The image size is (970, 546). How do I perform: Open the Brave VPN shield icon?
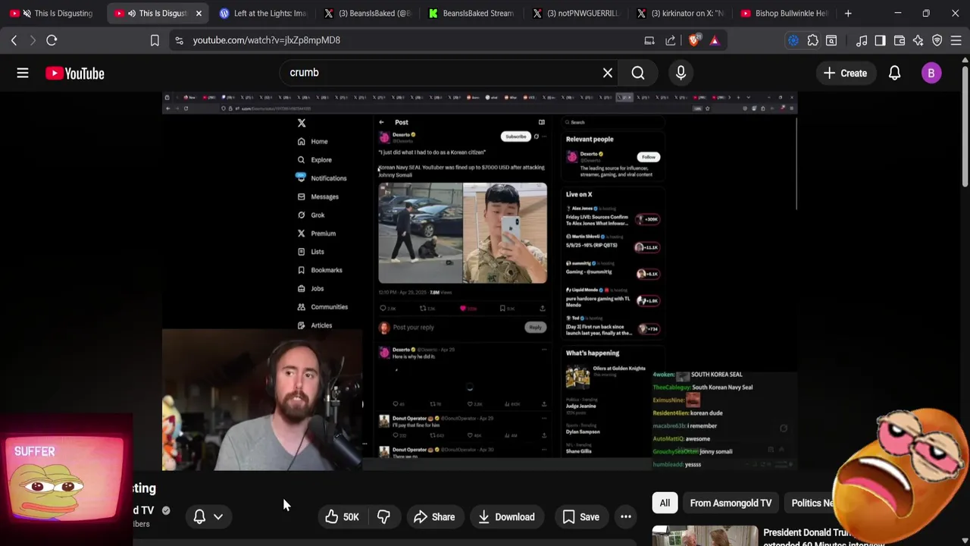[937, 40]
